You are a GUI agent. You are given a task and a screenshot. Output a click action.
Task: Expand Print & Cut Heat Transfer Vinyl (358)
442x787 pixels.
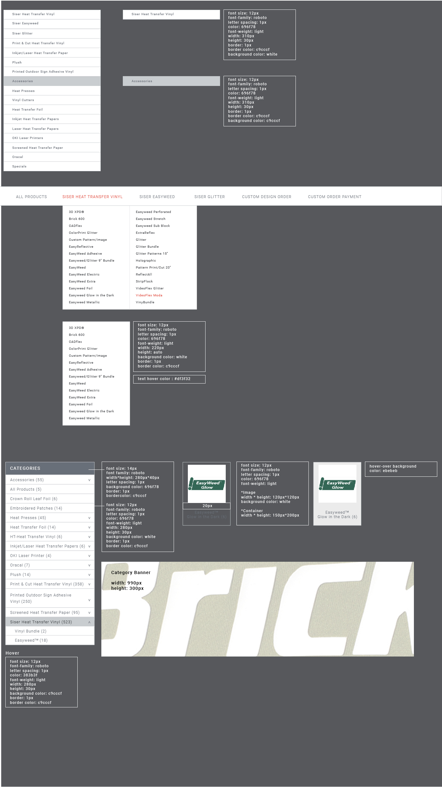[89, 584]
